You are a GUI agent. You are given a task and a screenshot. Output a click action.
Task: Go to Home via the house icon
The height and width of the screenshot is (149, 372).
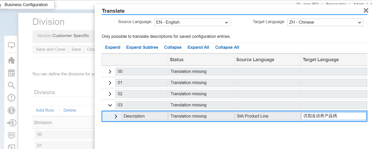point(11,60)
